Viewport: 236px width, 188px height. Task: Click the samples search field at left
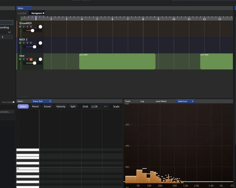click(7, 112)
